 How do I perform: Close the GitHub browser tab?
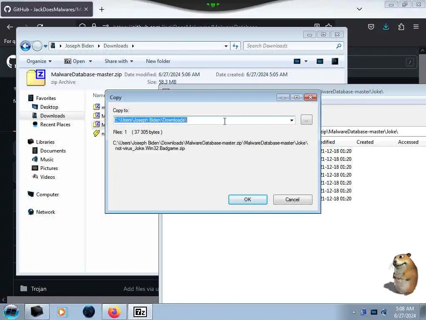click(x=86, y=9)
